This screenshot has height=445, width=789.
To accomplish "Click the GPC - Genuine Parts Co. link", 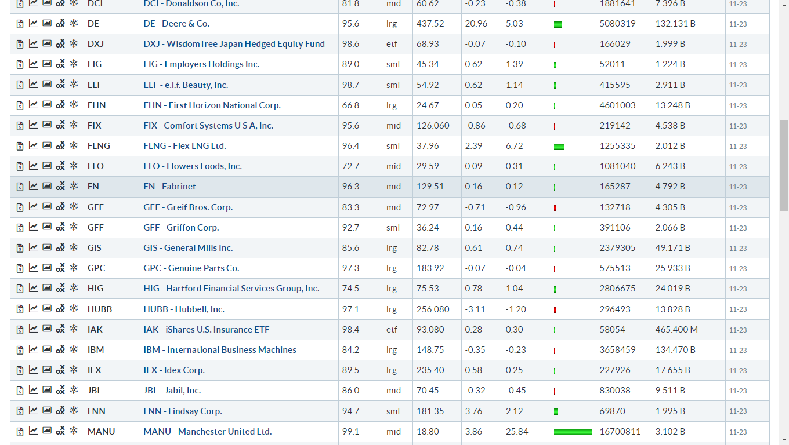I will [191, 268].
